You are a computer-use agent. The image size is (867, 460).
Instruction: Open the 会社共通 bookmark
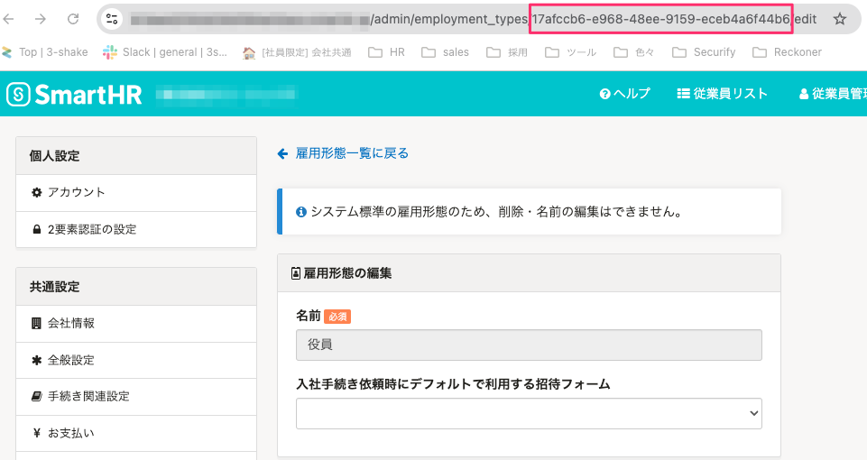(298, 52)
